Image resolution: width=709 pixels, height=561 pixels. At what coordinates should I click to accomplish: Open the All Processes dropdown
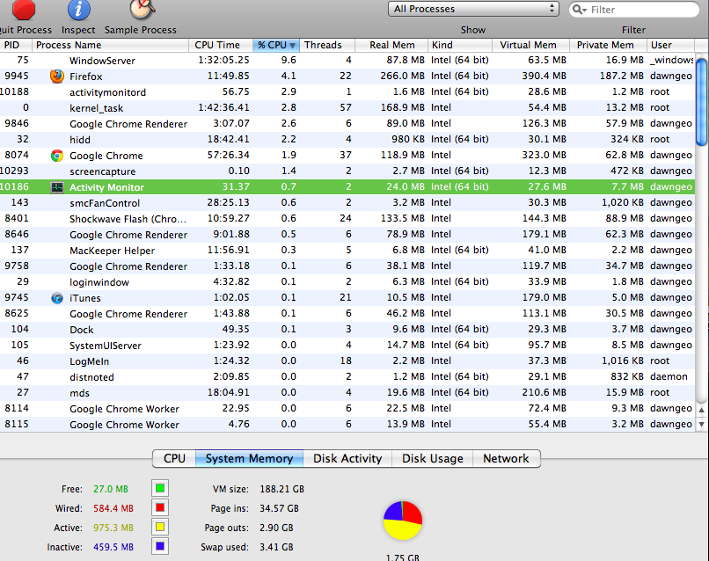click(473, 9)
